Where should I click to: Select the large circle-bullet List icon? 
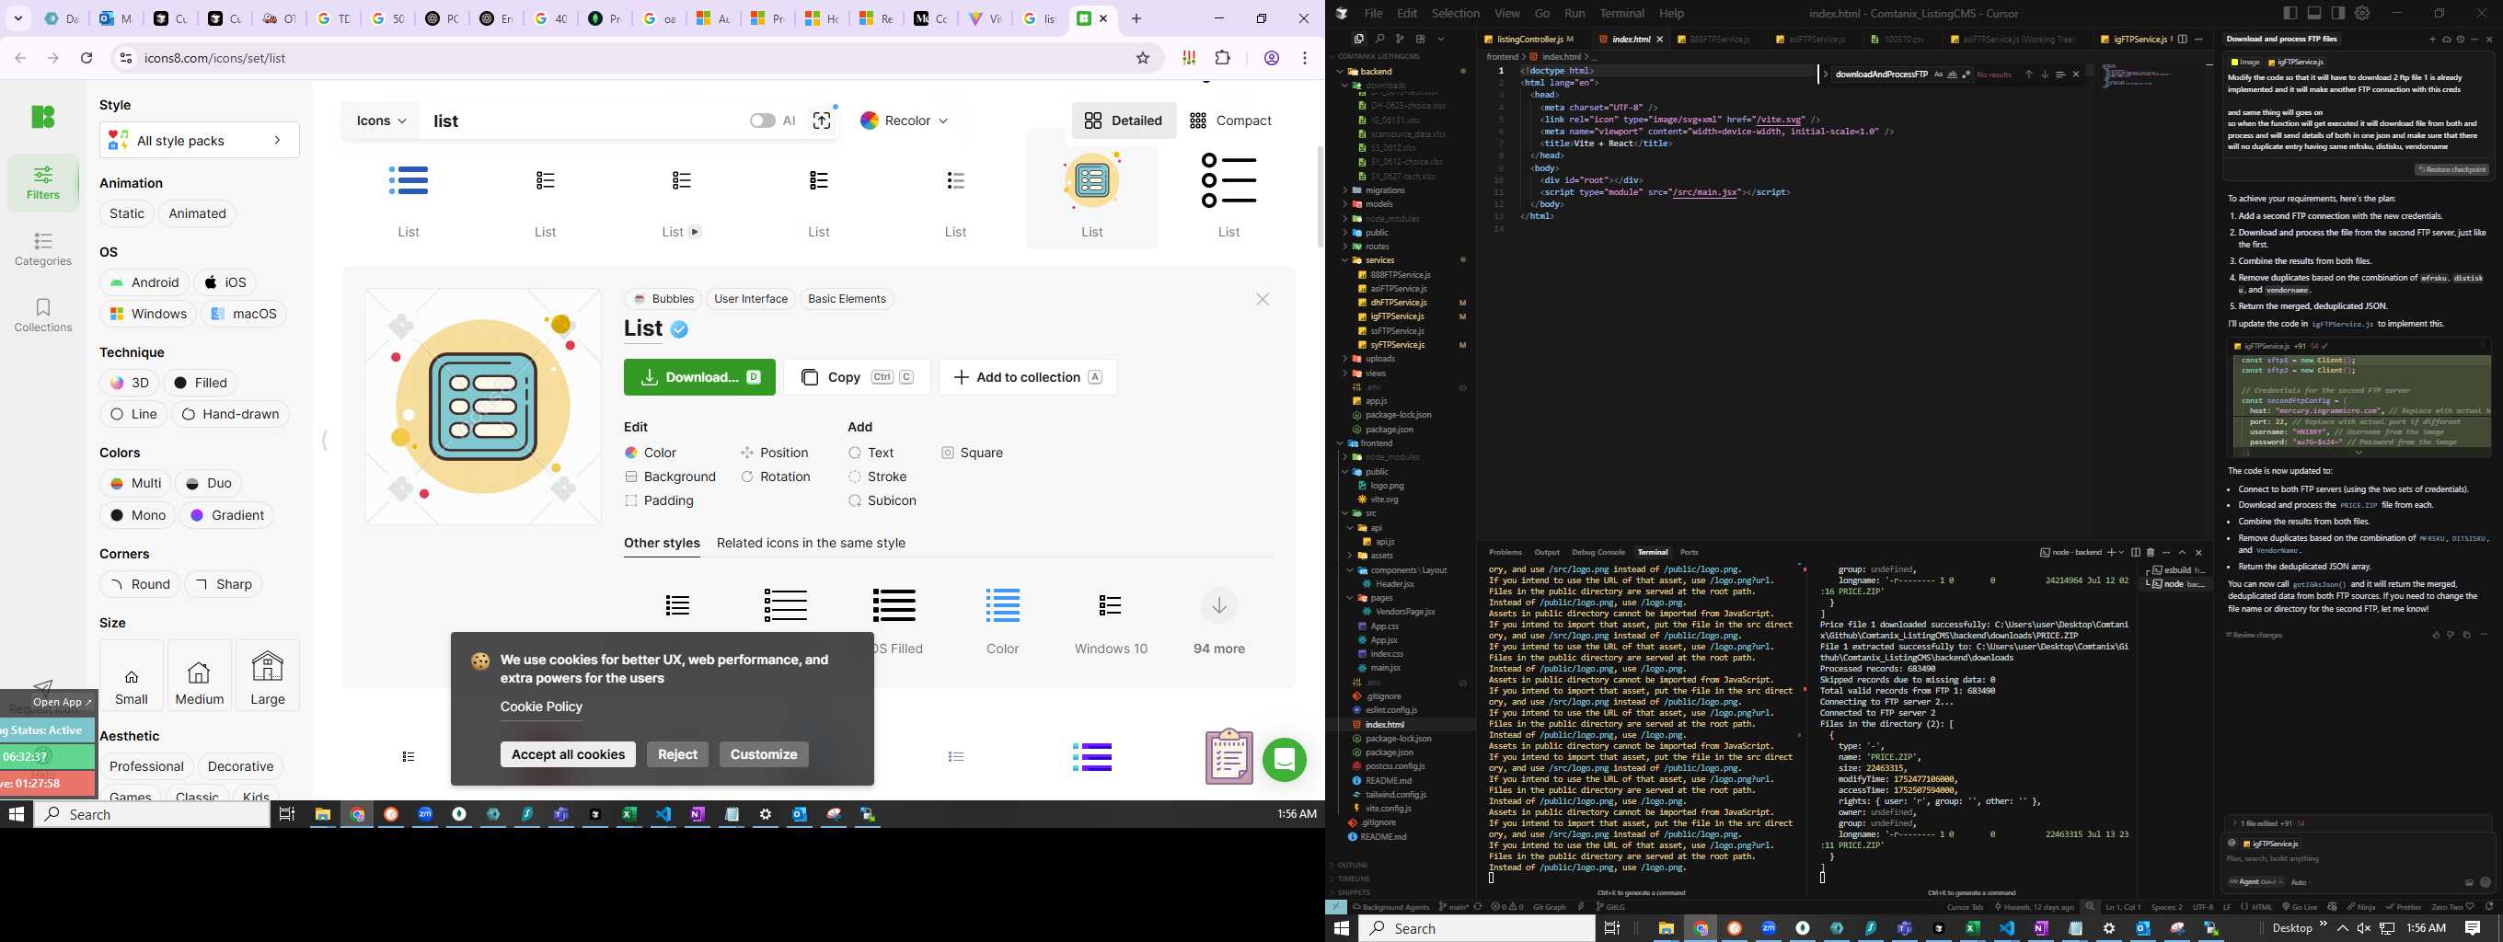(x=1229, y=180)
